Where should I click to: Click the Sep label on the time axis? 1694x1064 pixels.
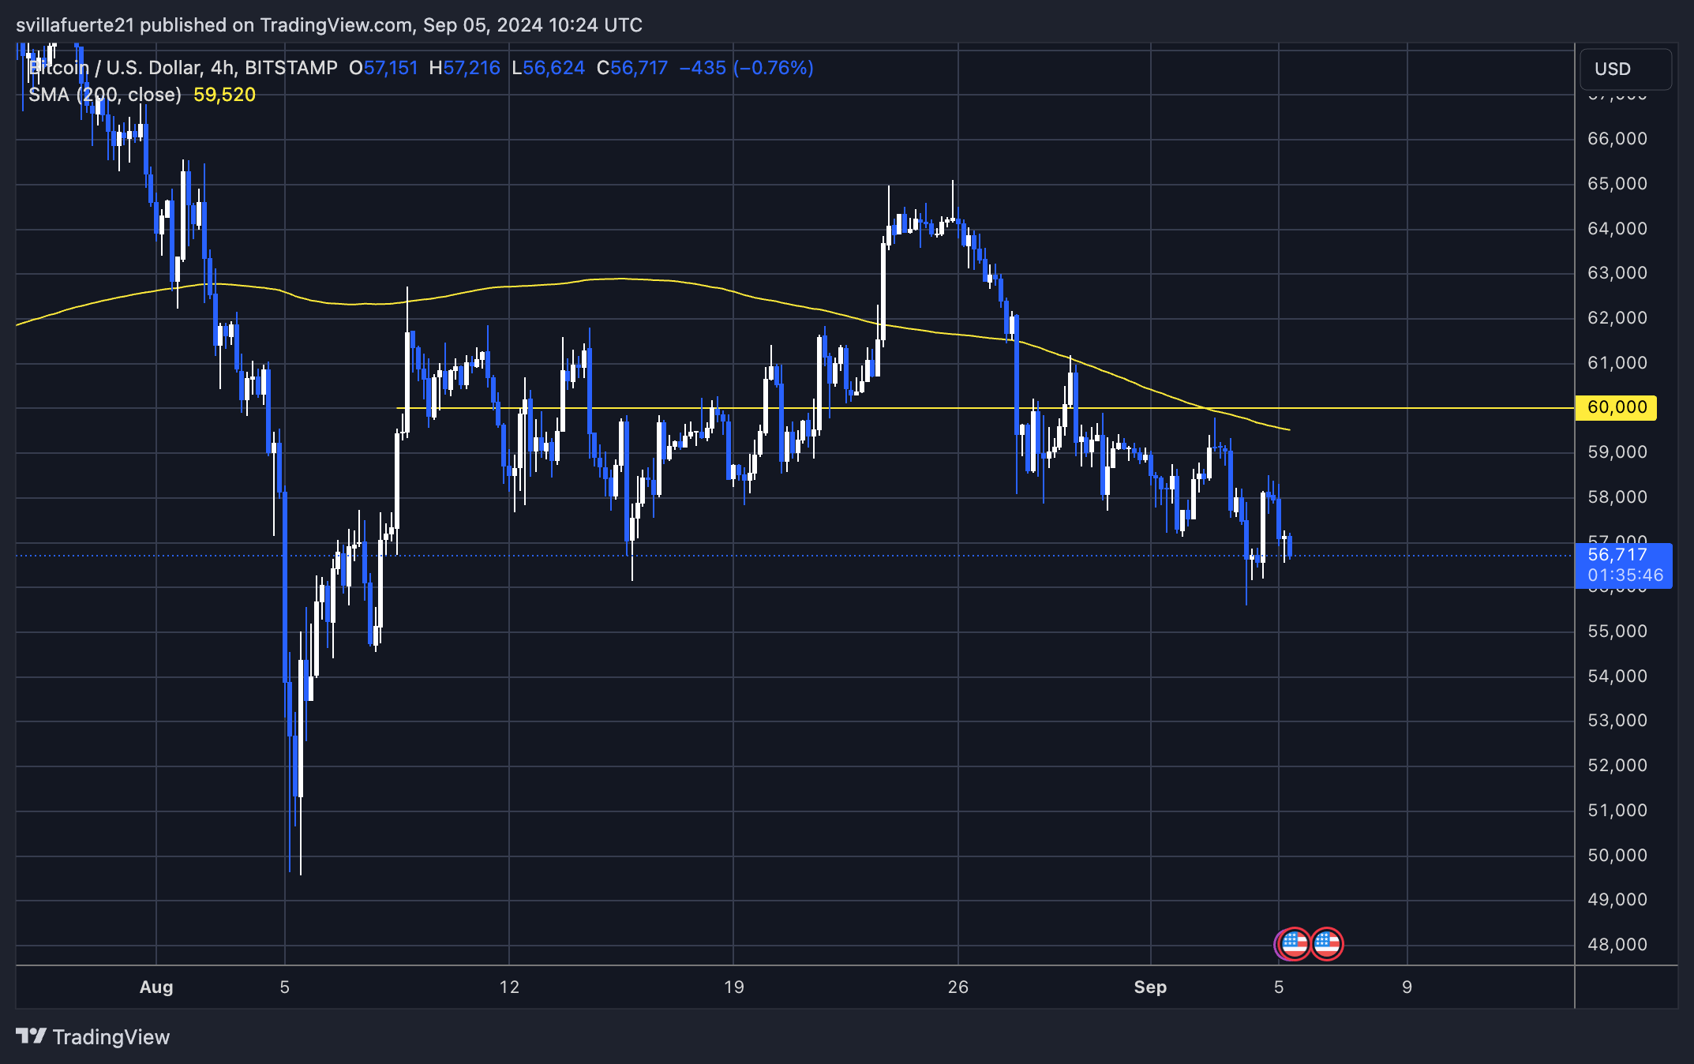(1151, 987)
